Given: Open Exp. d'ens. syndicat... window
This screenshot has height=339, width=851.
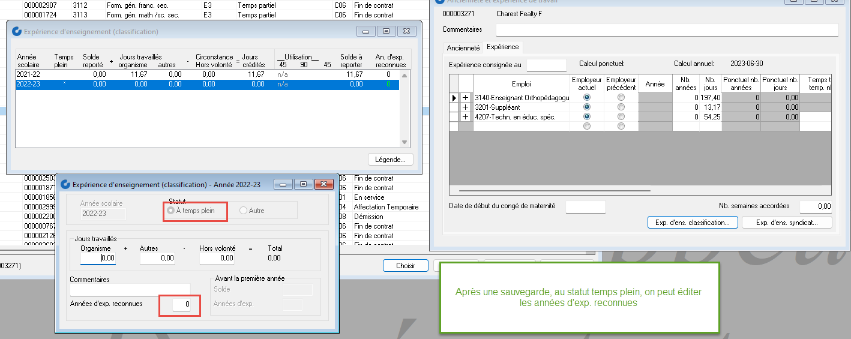Looking at the screenshot, I should coord(787,223).
